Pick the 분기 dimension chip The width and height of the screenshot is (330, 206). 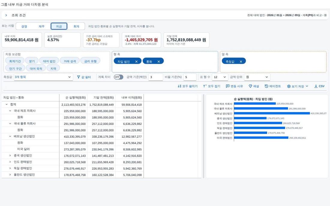[32, 61]
